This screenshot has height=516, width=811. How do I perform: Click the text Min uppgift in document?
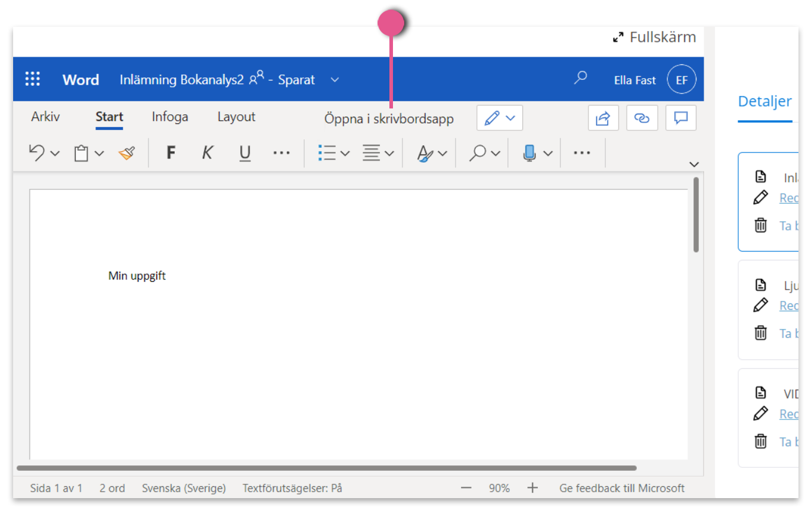click(x=137, y=276)
